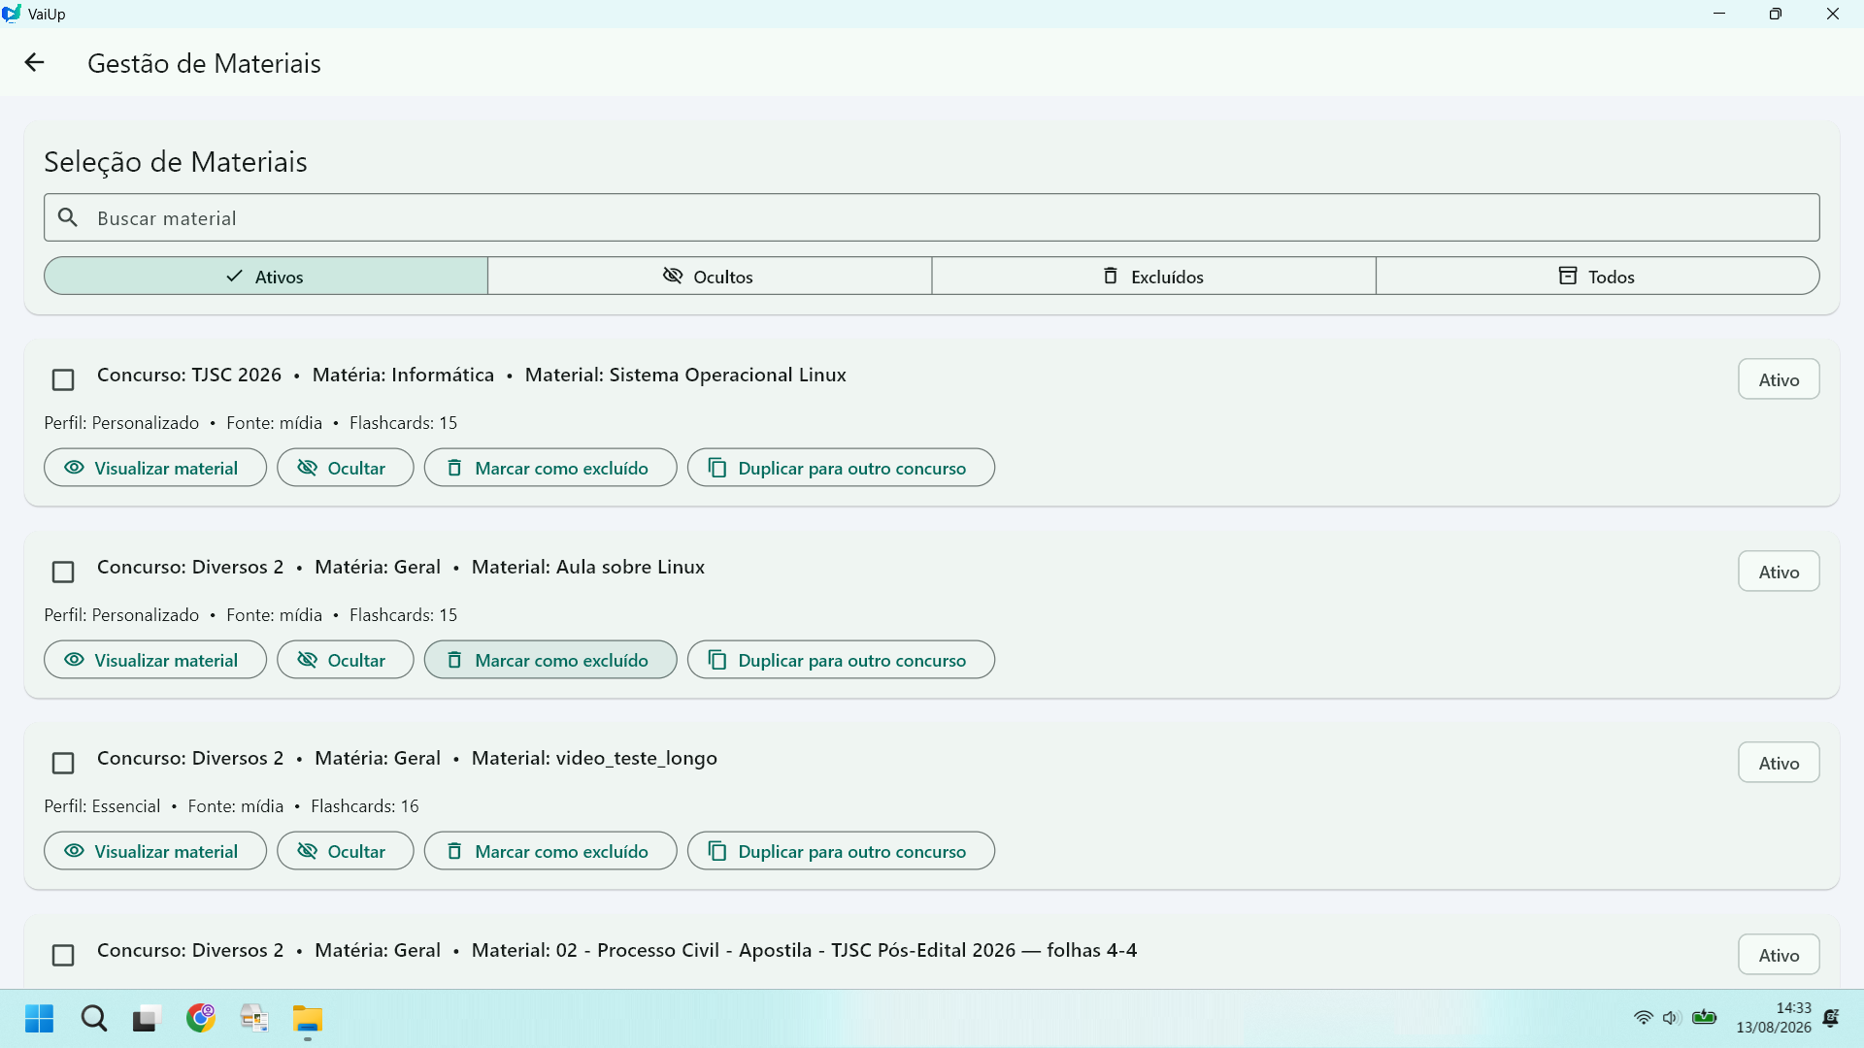1864x1048 pixels.
Task: Check battery status icon in tray
Action: pyautogui.click(x=1705, y=1018)
